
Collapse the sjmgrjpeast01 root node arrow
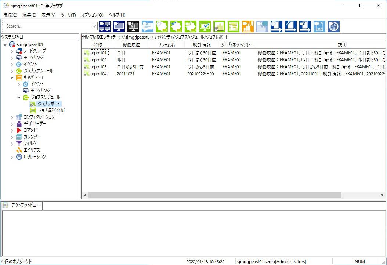(5, 45)
